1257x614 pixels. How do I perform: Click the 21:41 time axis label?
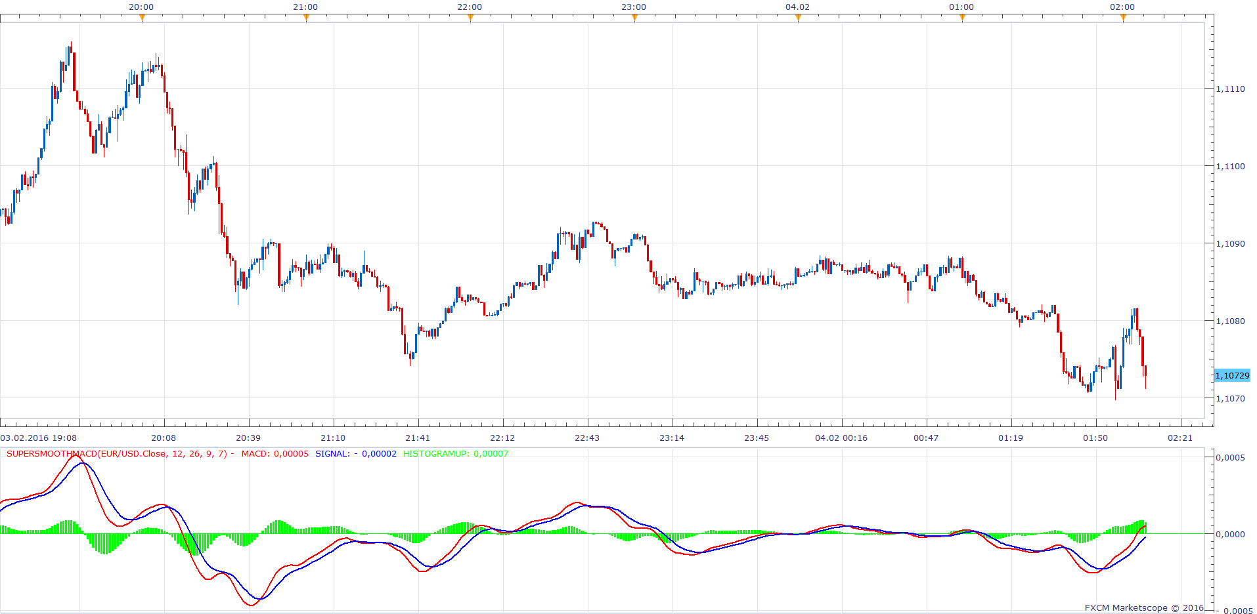click(418, 438)
